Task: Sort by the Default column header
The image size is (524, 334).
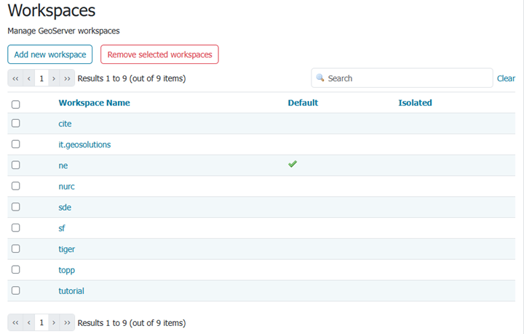Action: (303, 103)
